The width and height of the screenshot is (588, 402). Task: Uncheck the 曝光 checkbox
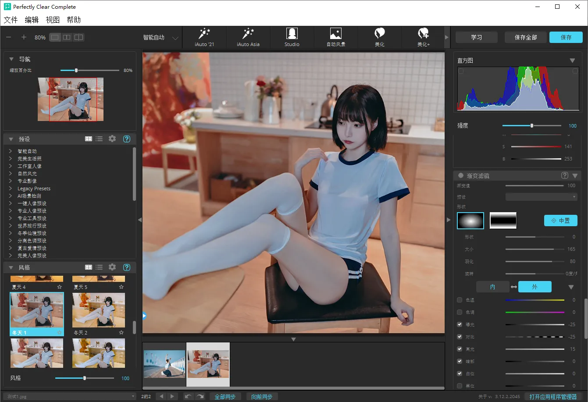(460, 324)
